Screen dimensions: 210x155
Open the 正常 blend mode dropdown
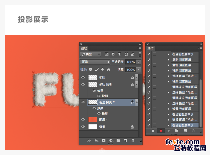pos(95,62)
